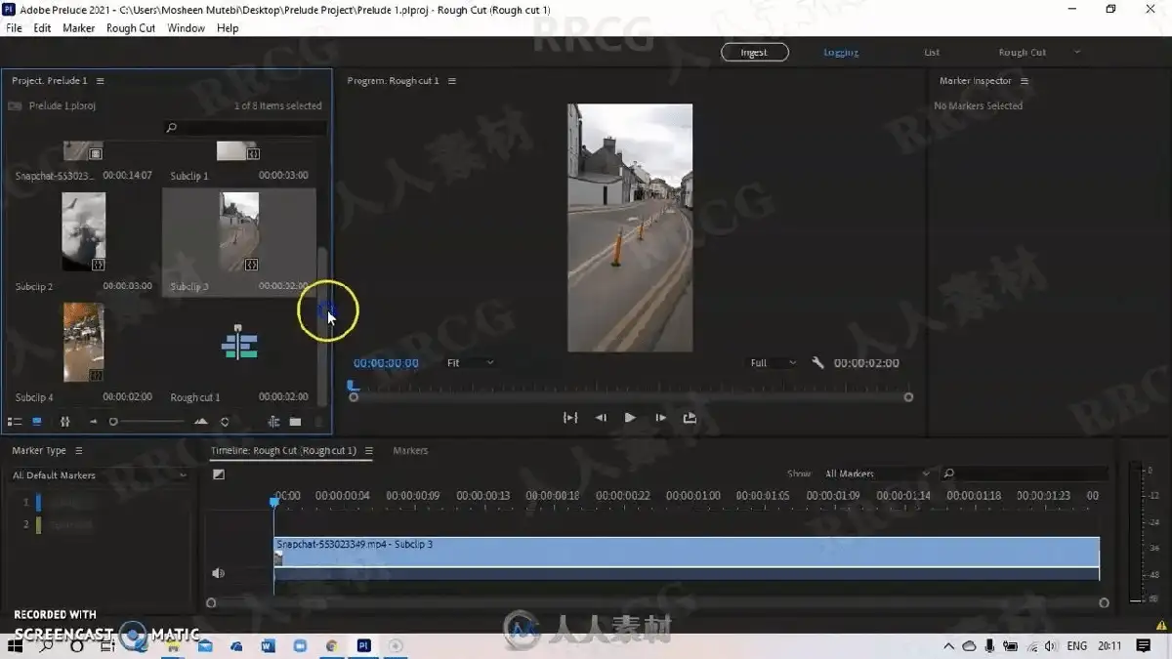Click the timeline zoom bar right handle
Viewport: 1172px width, 659px height.
point(1105,603)
